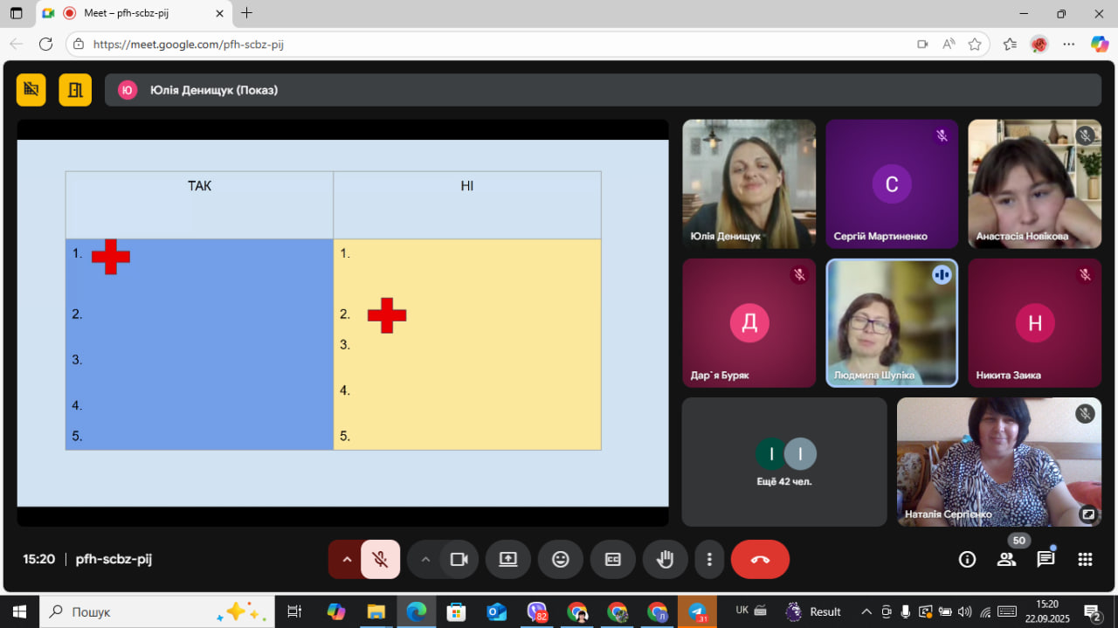Click the "Ещё 42 чел." participants tile

tap(784, 462)
